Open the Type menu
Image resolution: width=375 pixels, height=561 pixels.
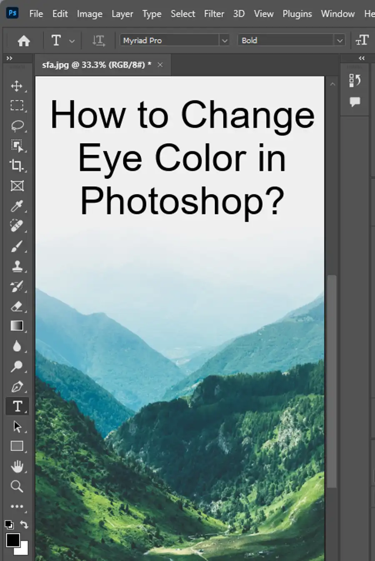pos(152,14)
